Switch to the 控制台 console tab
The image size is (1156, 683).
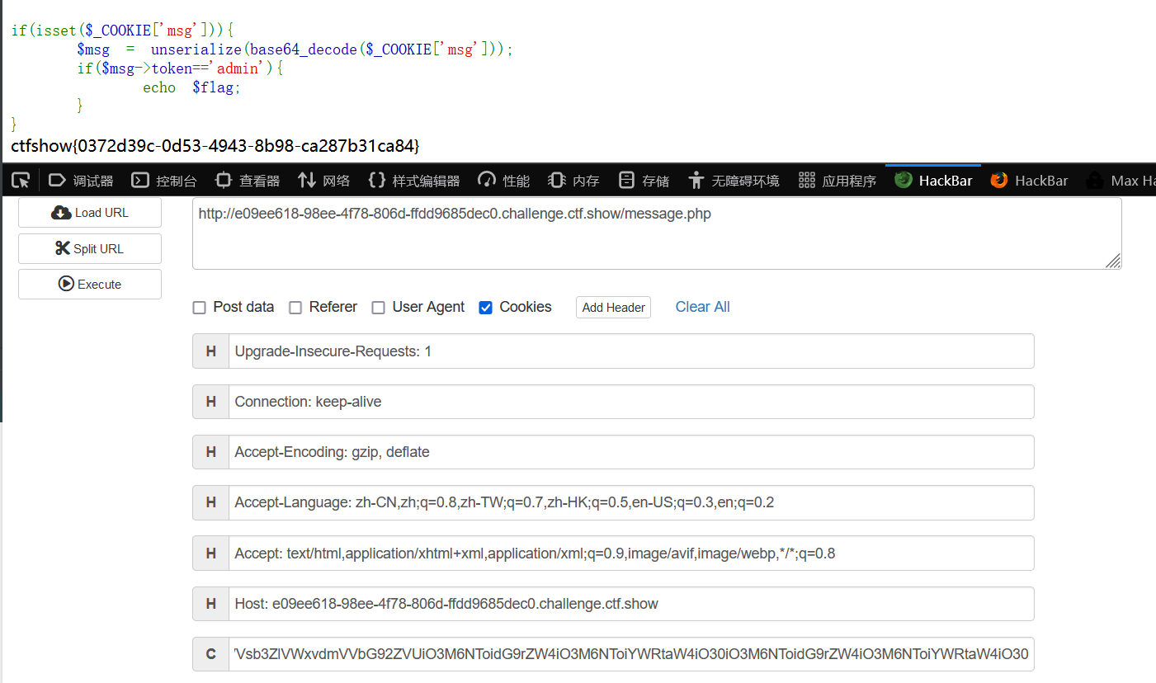pos(165,180)
